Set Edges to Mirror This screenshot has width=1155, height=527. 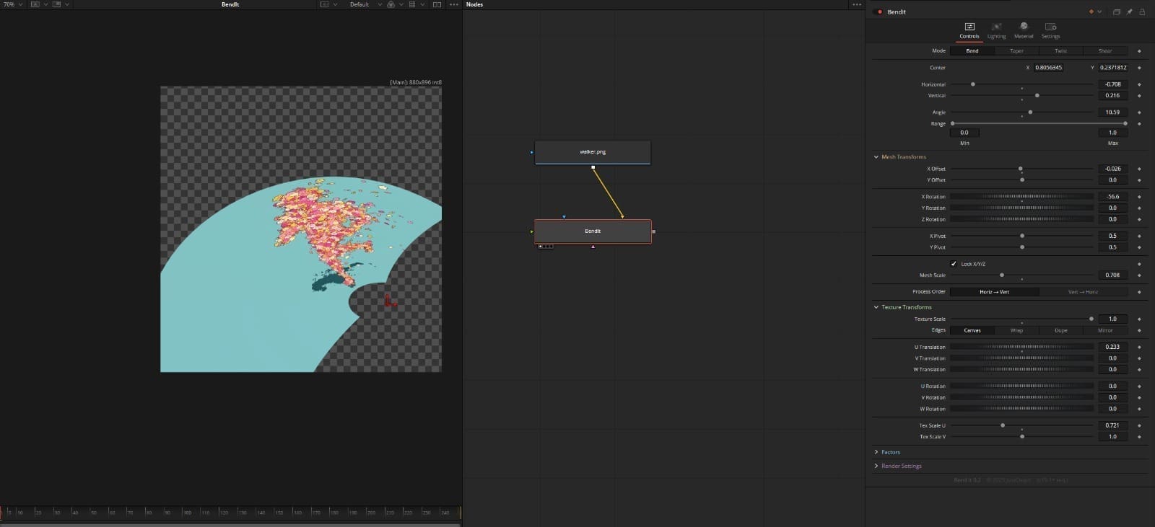(1105, 330)
